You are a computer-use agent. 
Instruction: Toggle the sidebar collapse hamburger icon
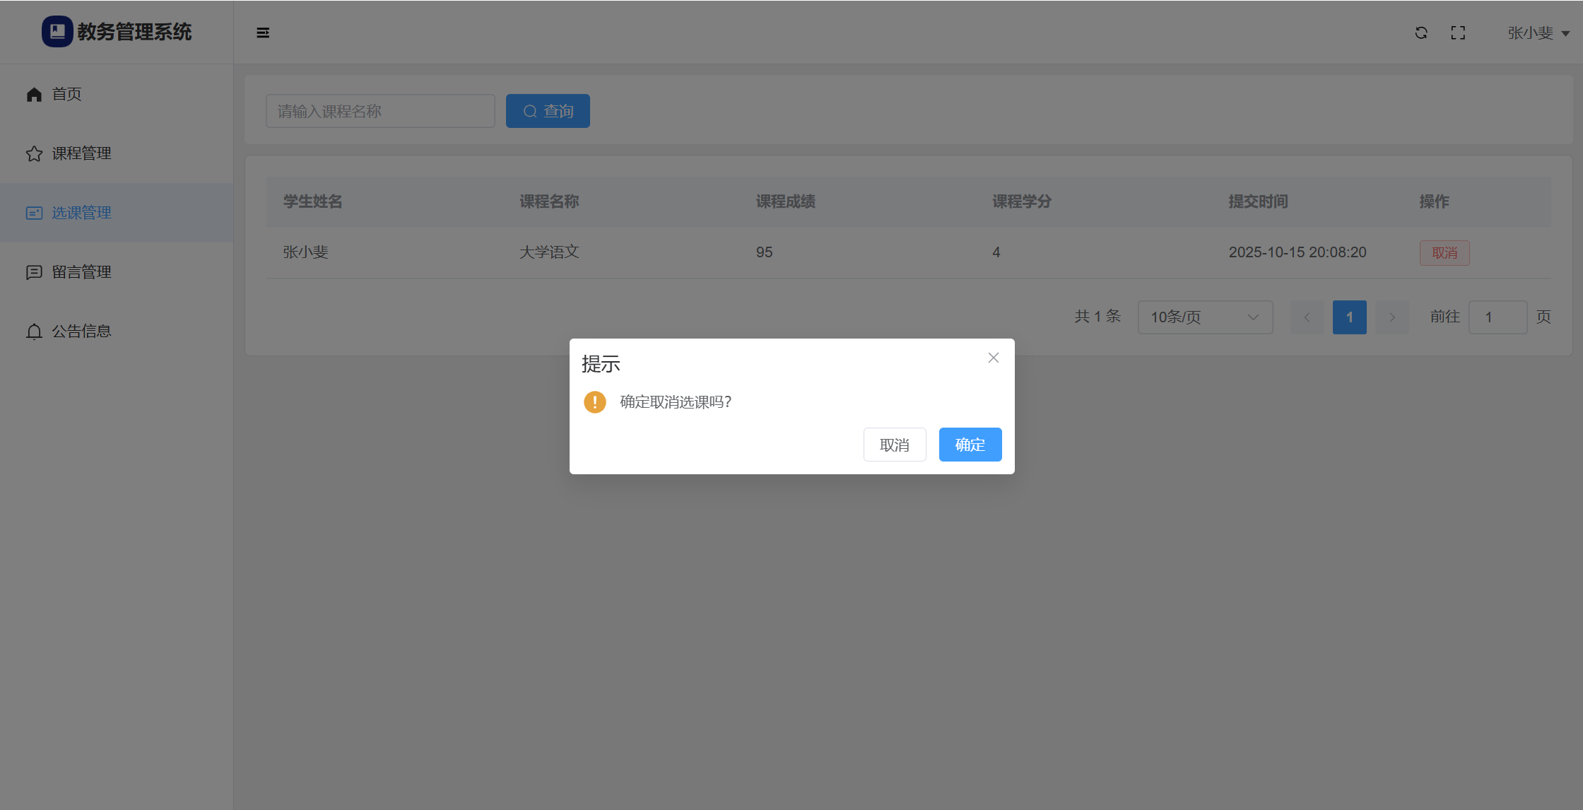point(263,33)
